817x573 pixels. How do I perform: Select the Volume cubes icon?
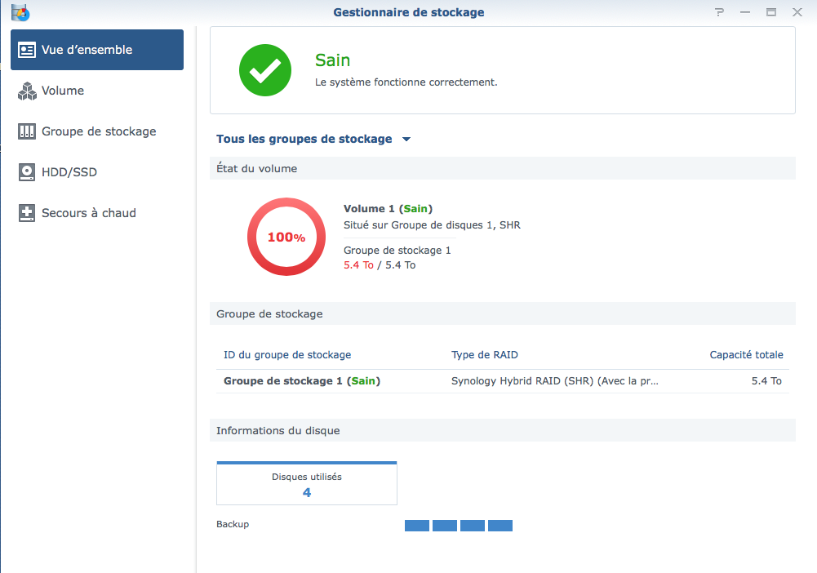27,91
